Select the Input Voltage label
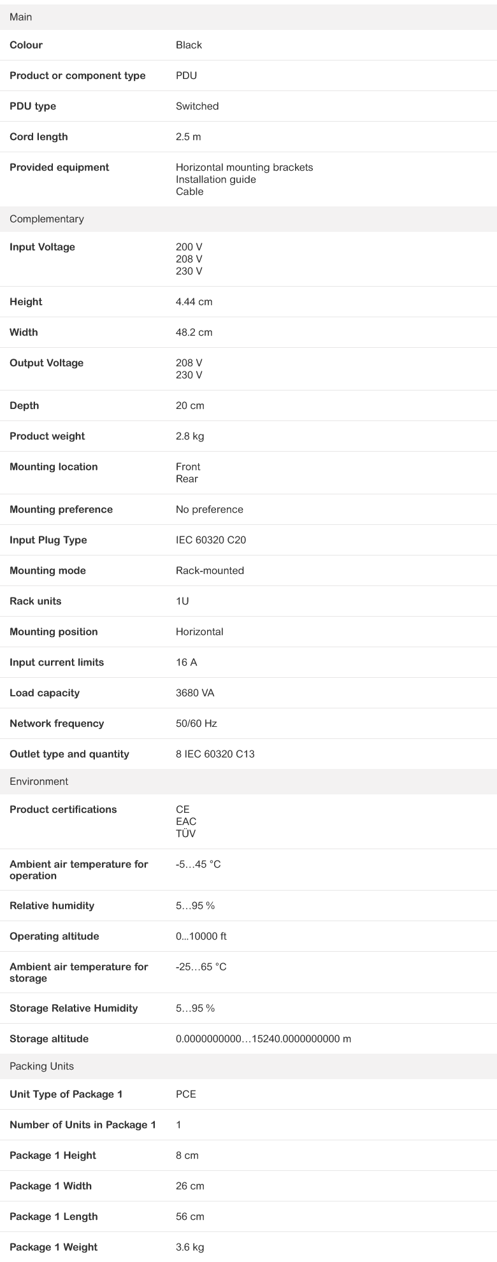This screenshot has height=1262, width=497. click(x=42, y=247)
